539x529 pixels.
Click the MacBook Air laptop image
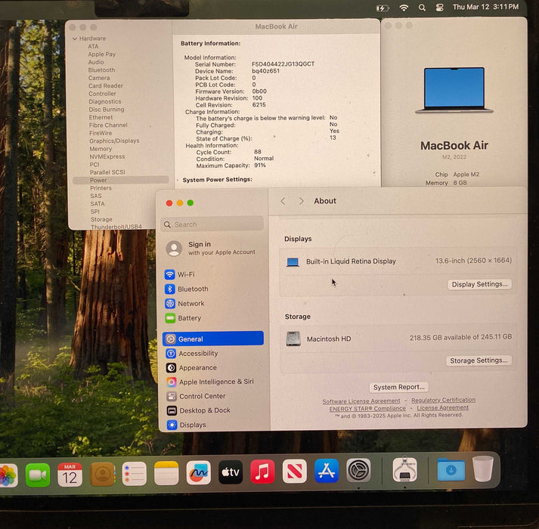pyautogui.click(x=454, y=91)
